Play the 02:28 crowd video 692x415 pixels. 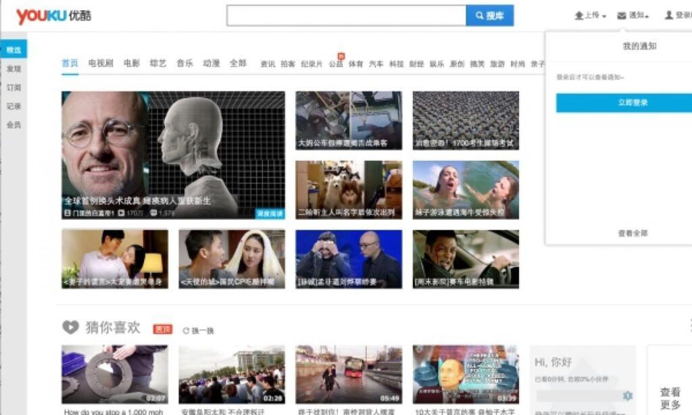pos(232,374)
